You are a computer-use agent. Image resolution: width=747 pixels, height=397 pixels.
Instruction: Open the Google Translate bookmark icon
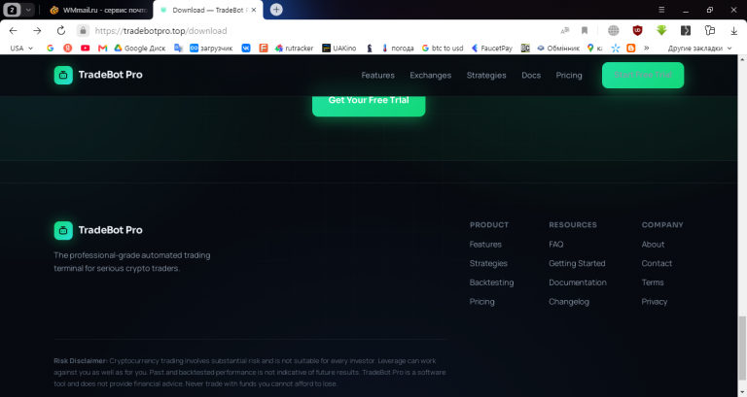pos(178,48)
